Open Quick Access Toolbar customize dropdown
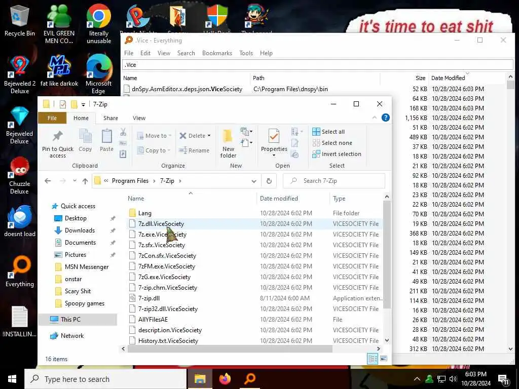519x389 pixels. (83, 104)
